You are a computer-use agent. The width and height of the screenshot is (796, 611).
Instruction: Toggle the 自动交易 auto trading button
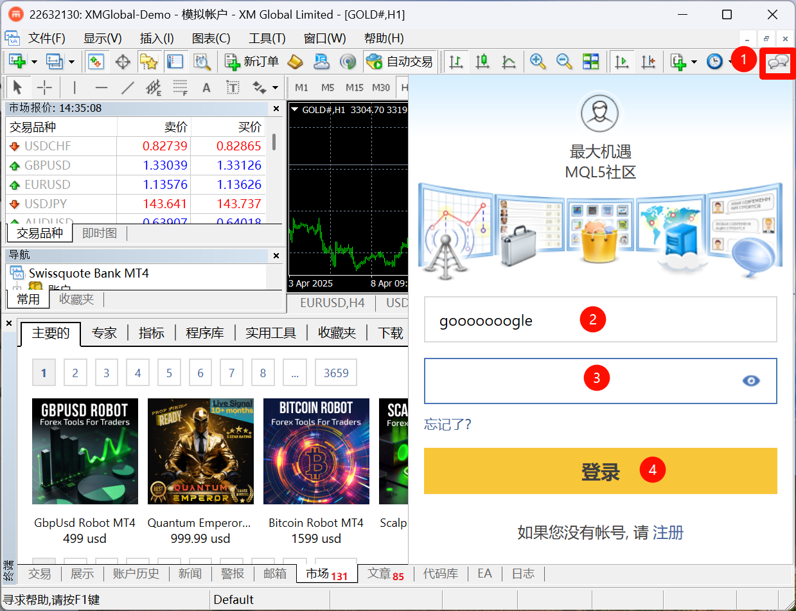coord(400,62)
